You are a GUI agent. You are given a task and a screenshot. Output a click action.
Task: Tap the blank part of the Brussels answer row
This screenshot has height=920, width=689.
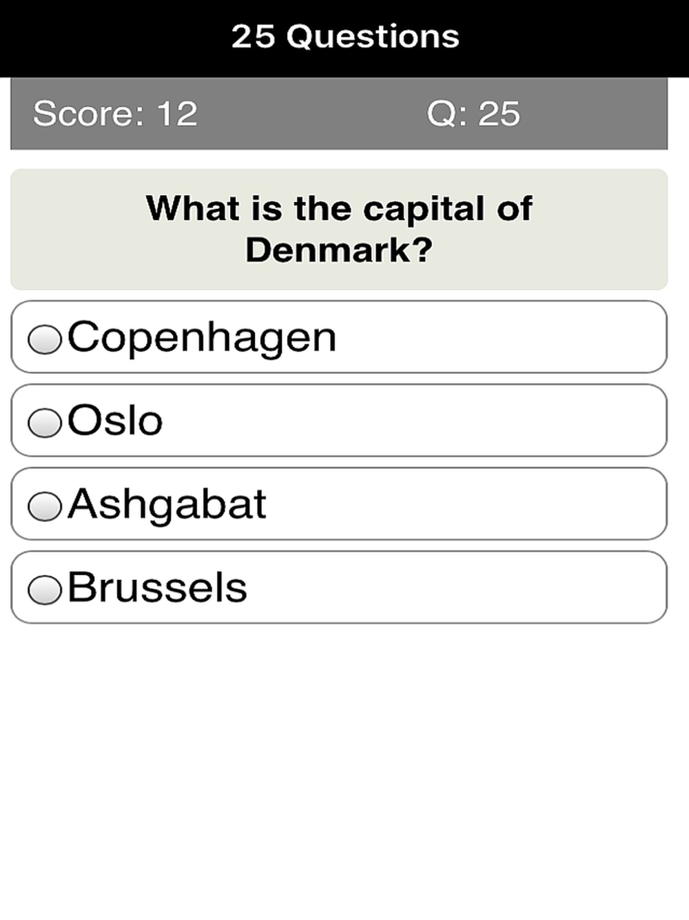[x=455, y=588]
